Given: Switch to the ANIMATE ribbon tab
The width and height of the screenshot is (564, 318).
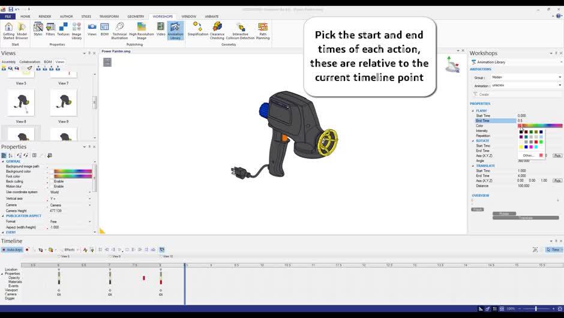Looking at the screenshot, I should point(211,17).
